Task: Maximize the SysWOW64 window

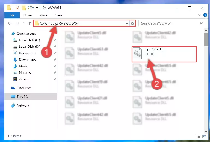Action: click(190, 8)
